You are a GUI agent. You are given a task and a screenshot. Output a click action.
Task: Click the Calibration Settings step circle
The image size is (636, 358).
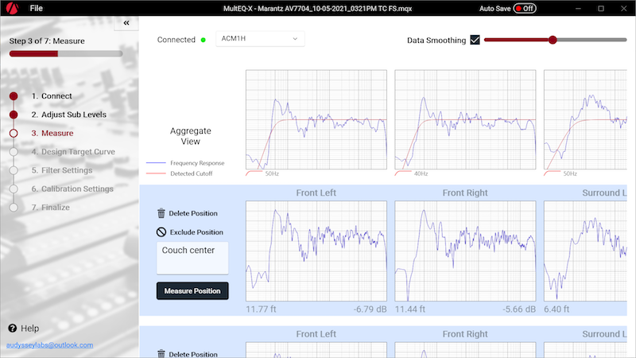[x=14, y=189]
